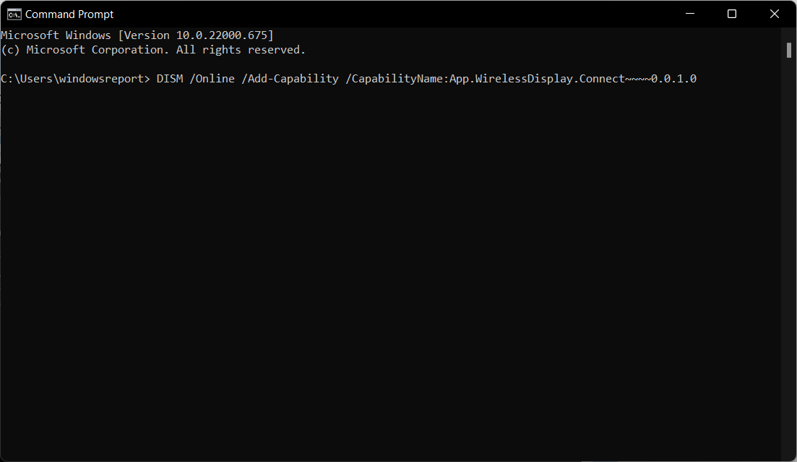
Task: Click the minimize icon
Action: pyautogui.click(x=689, y=14)
